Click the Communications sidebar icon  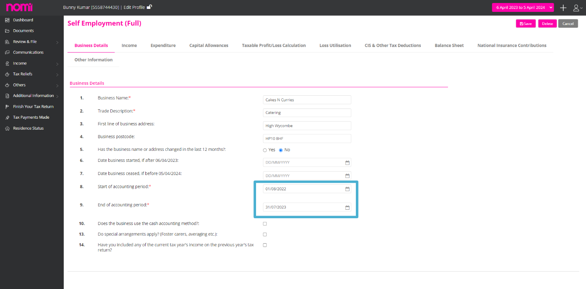point(7,53)
